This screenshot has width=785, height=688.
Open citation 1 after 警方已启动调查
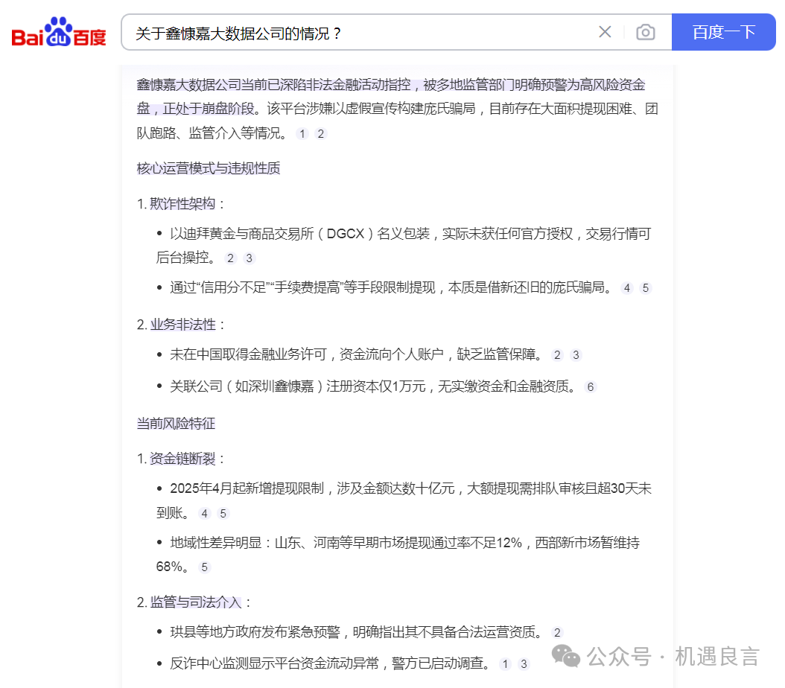click(x=505, y=664)
